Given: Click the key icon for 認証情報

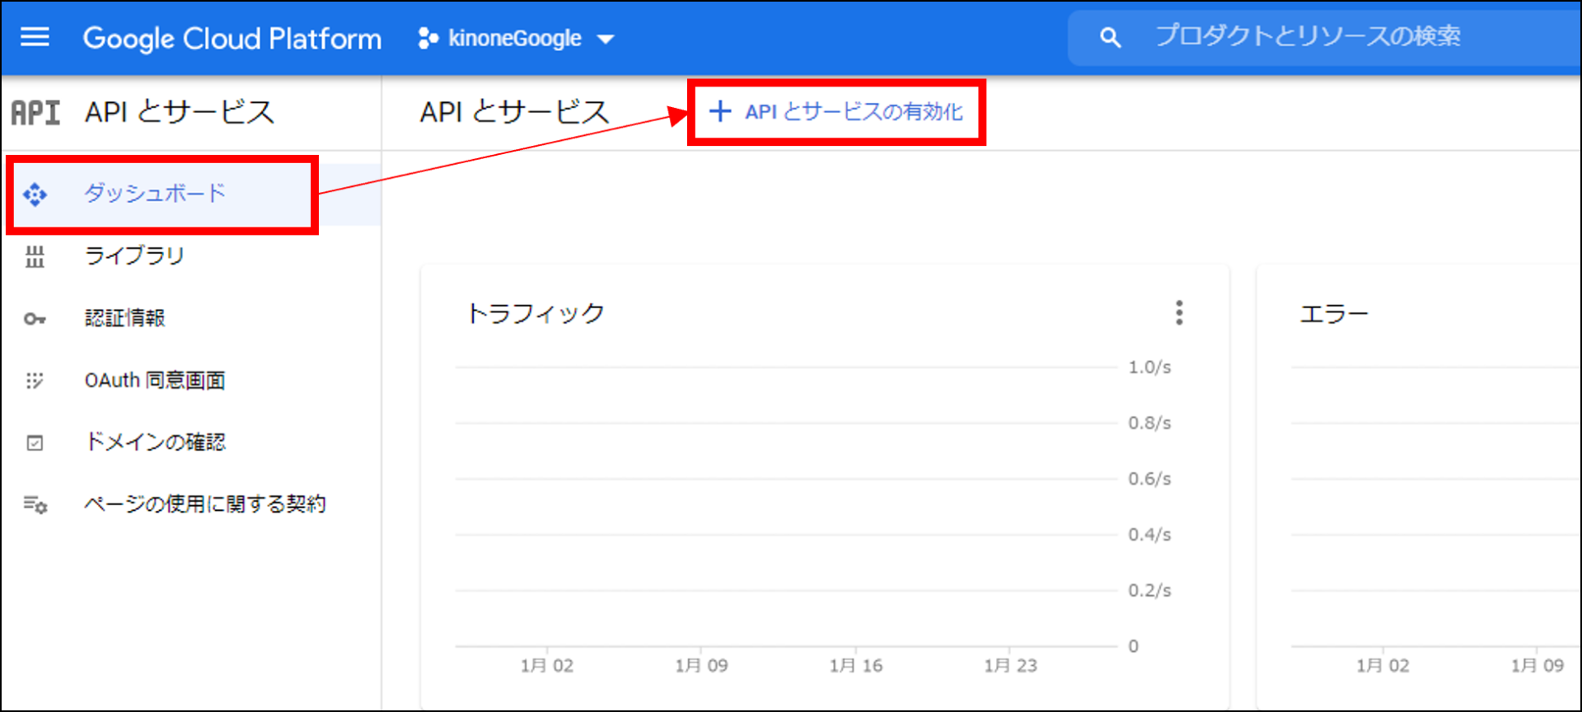Looking at the screenshot, I should point(35,319).
